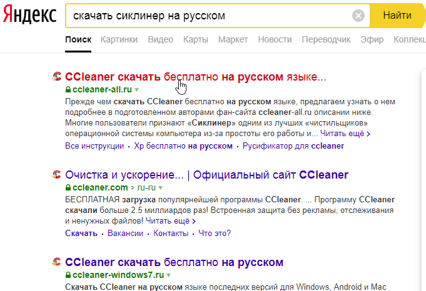Switch to the Картинки tab
Screen dimensions: 426x291
[x=119, y=39]
